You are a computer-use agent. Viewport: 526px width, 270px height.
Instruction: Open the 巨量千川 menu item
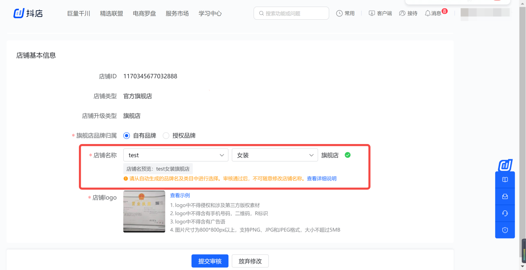(79, 13)
